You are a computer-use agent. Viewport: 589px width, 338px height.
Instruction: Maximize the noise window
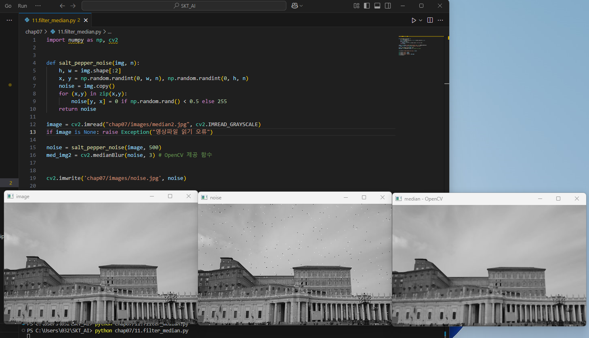(x=364, y=197)
